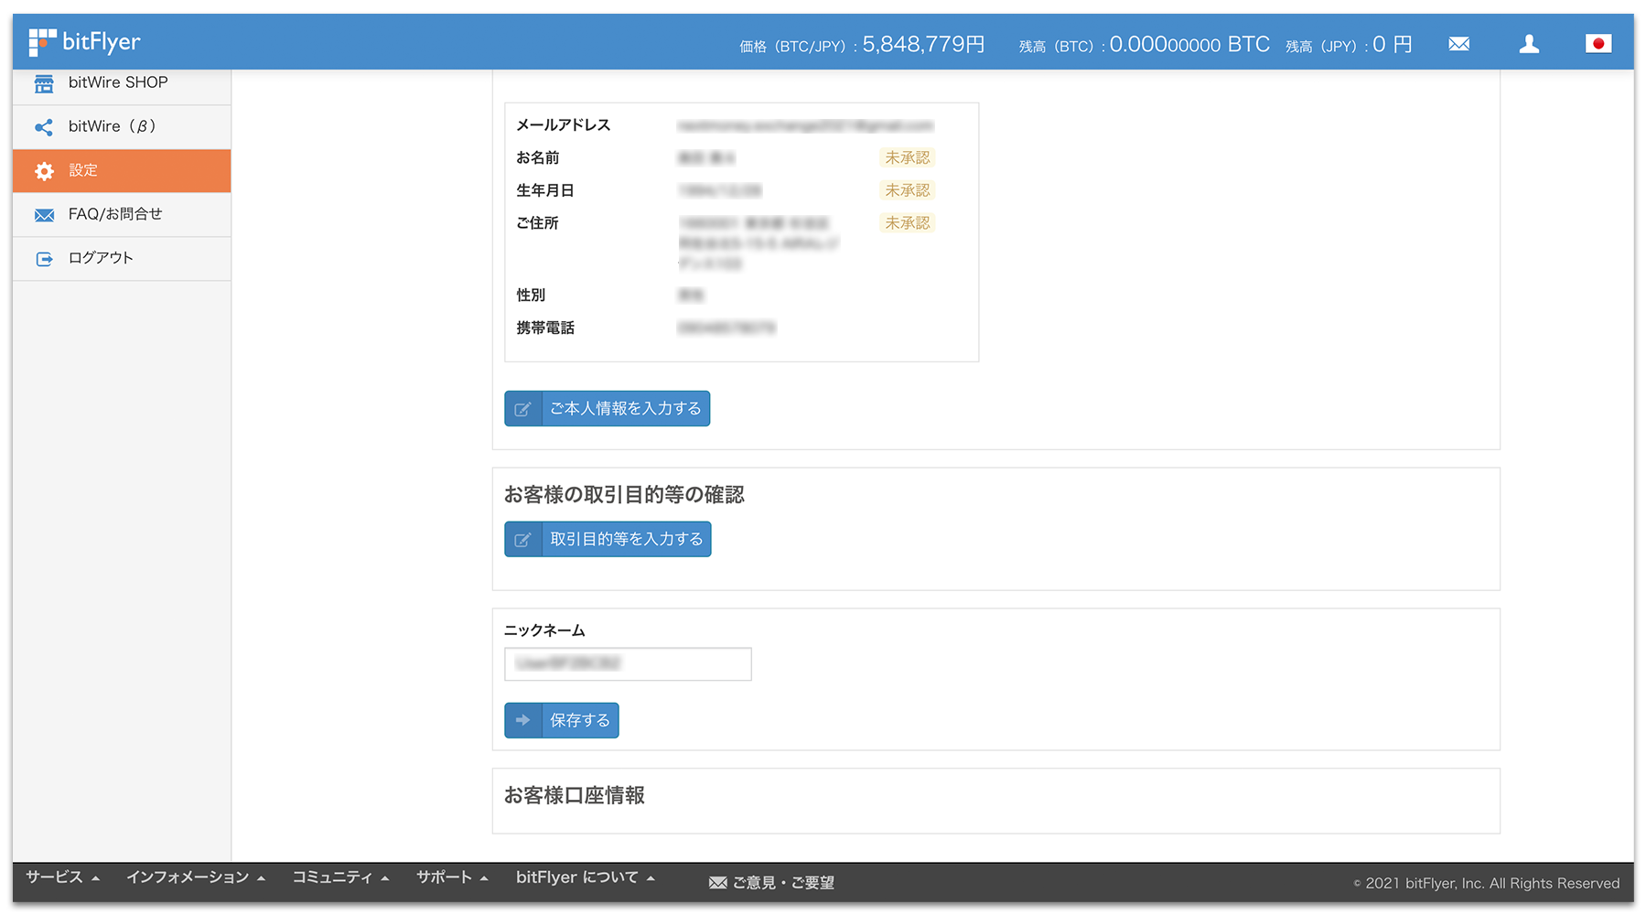This screenshot has width=1646, height=915.
Task: Select the bitWire SHOP storefront icon
Action: [44, 83]
